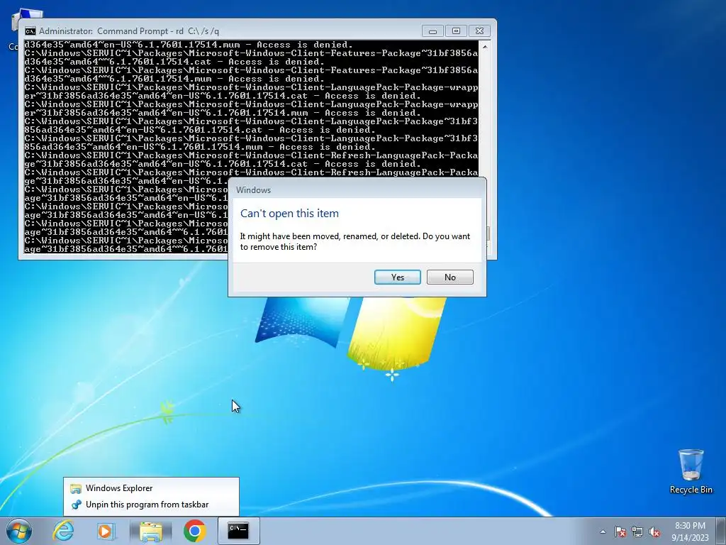Open Action Center flag tray icon
This screenshot has width=726, height=545.
click(620, 532)
